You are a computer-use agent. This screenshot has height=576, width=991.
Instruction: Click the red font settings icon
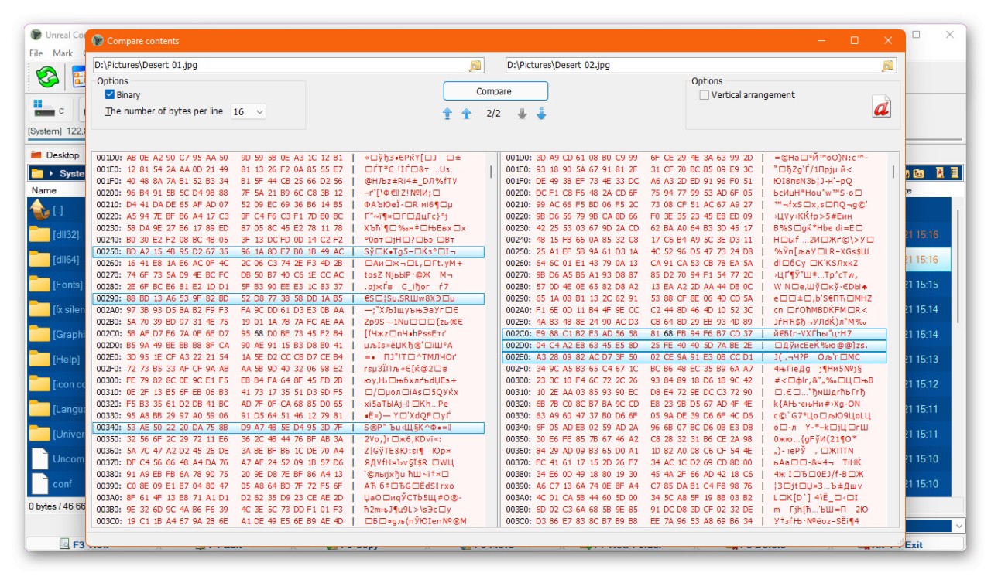pyautogui.click(x=881, y=107)
